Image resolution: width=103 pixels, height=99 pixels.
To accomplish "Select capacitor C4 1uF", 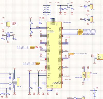I will tap(65, 8).
